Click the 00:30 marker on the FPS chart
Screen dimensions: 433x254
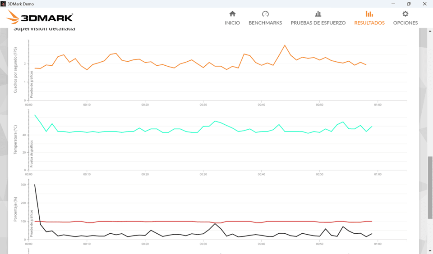[x=203, y=104]
